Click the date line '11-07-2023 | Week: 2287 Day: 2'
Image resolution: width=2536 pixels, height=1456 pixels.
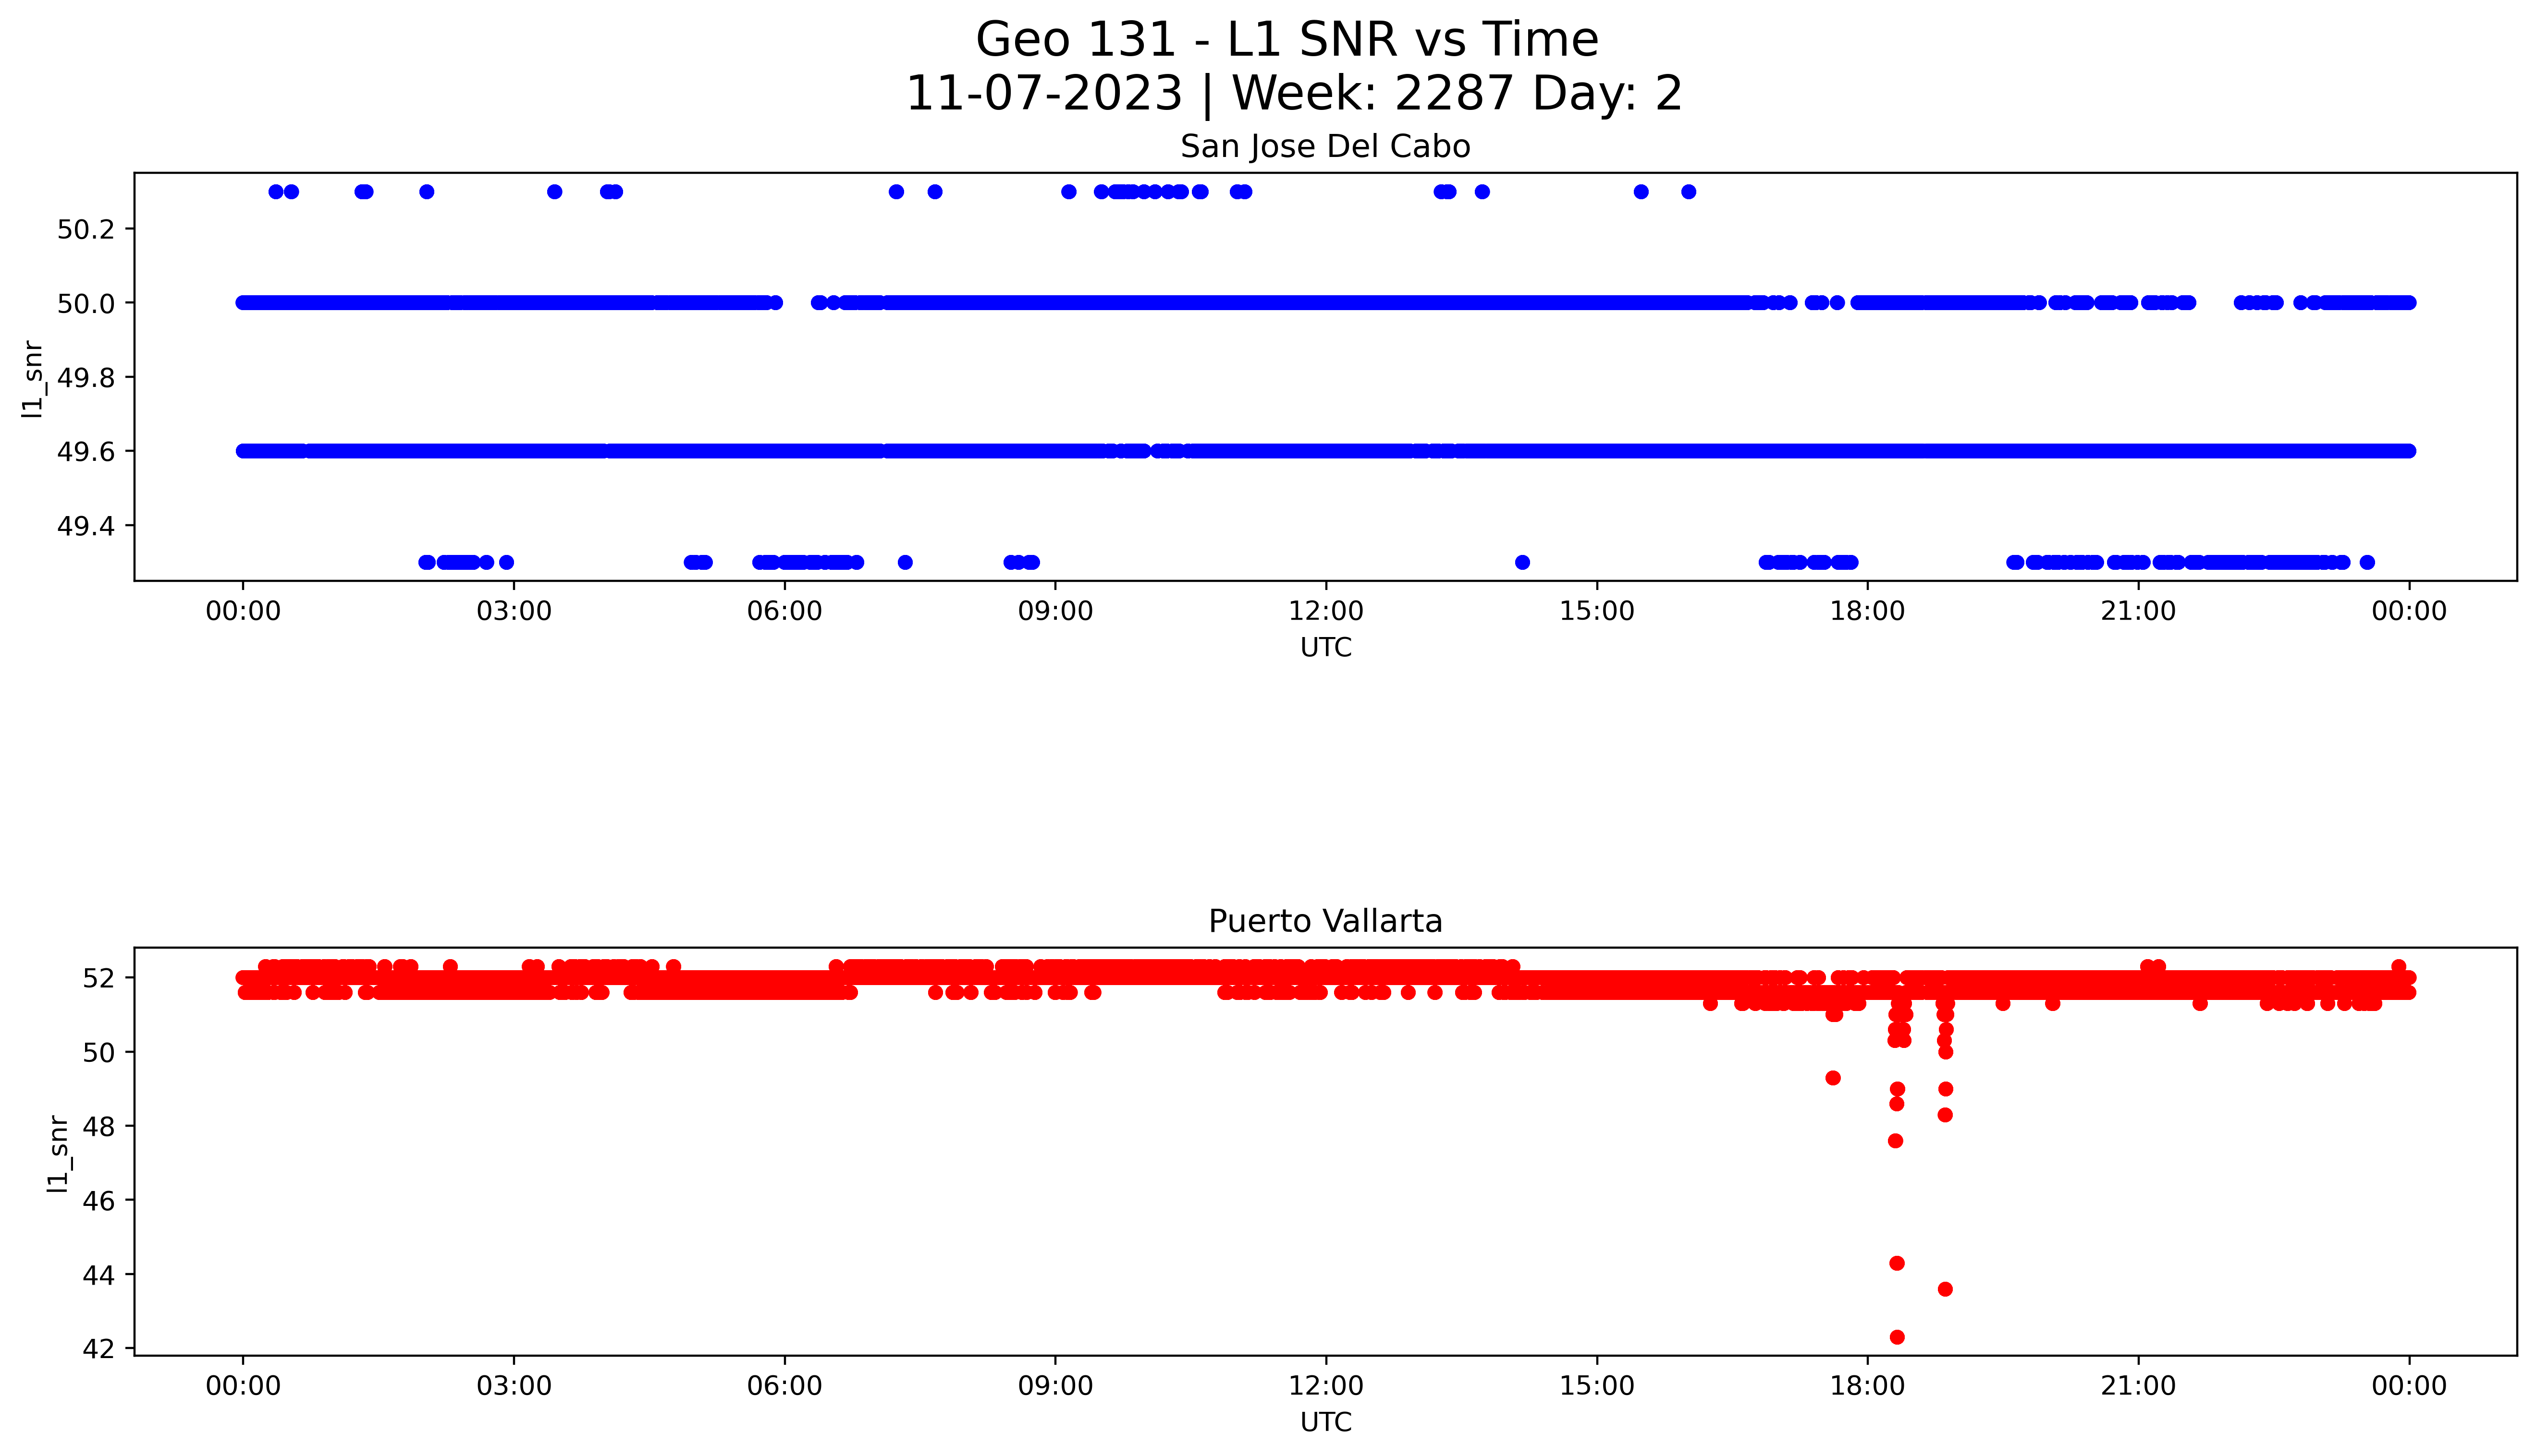(1294, 94)
